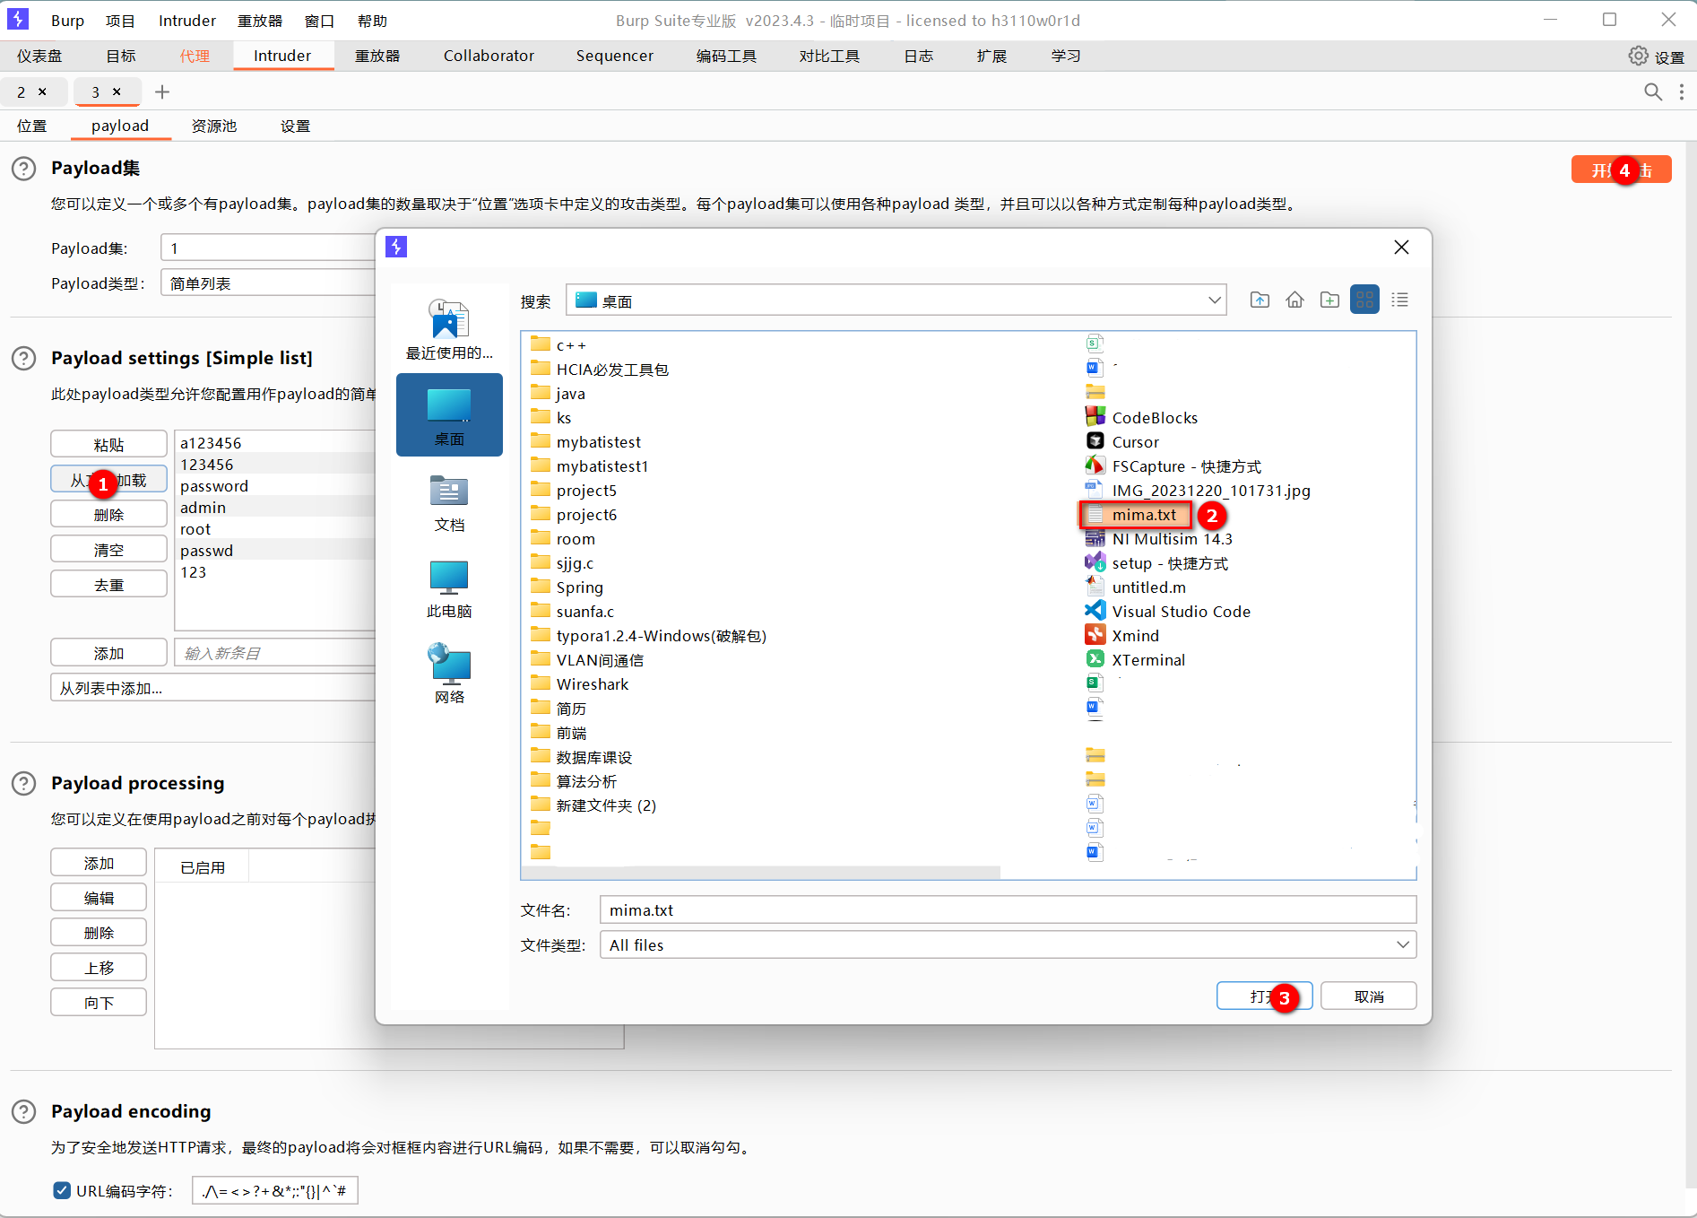This screenshot has width=1697, height=1218.
Task: Click the search magnifier icon
Action: point(1654,91)
